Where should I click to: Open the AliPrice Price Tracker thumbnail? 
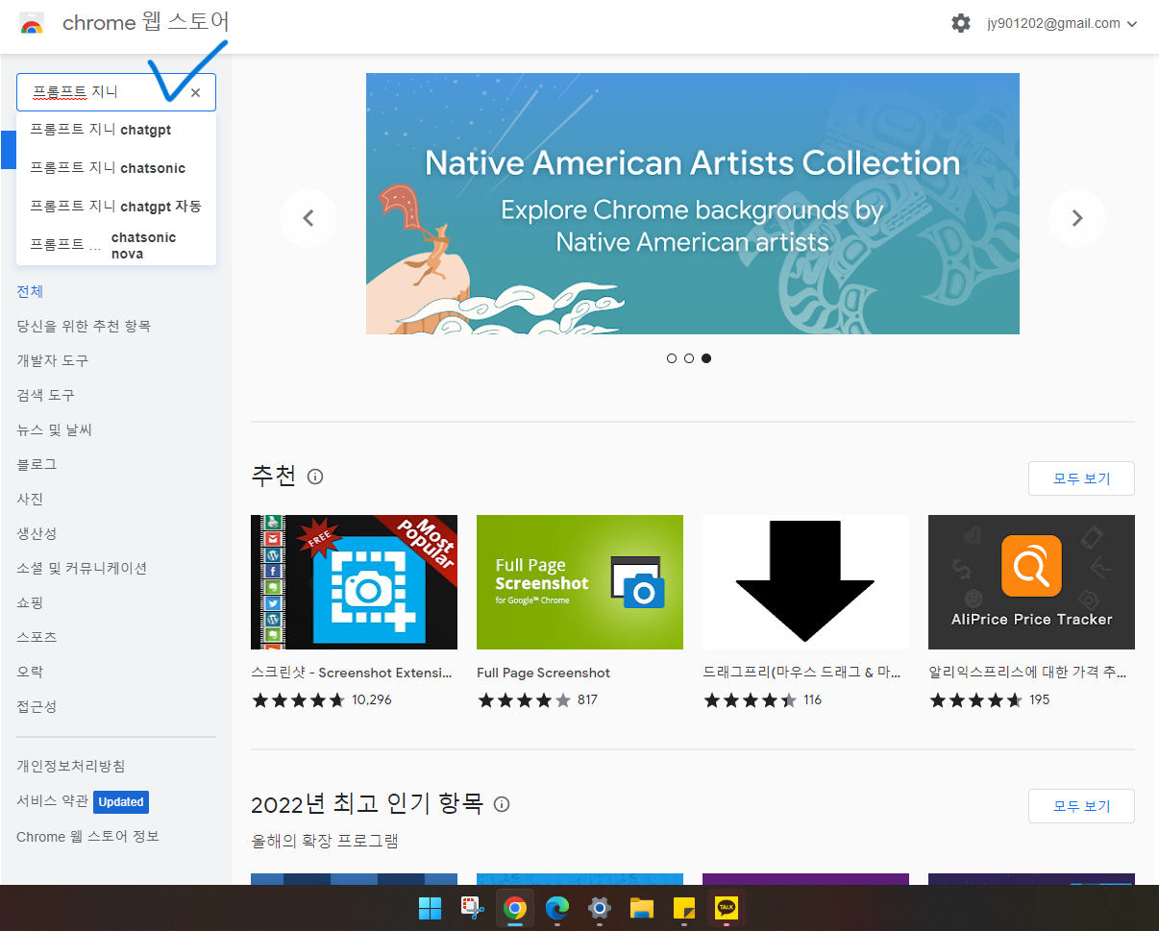click(1031, 582)
